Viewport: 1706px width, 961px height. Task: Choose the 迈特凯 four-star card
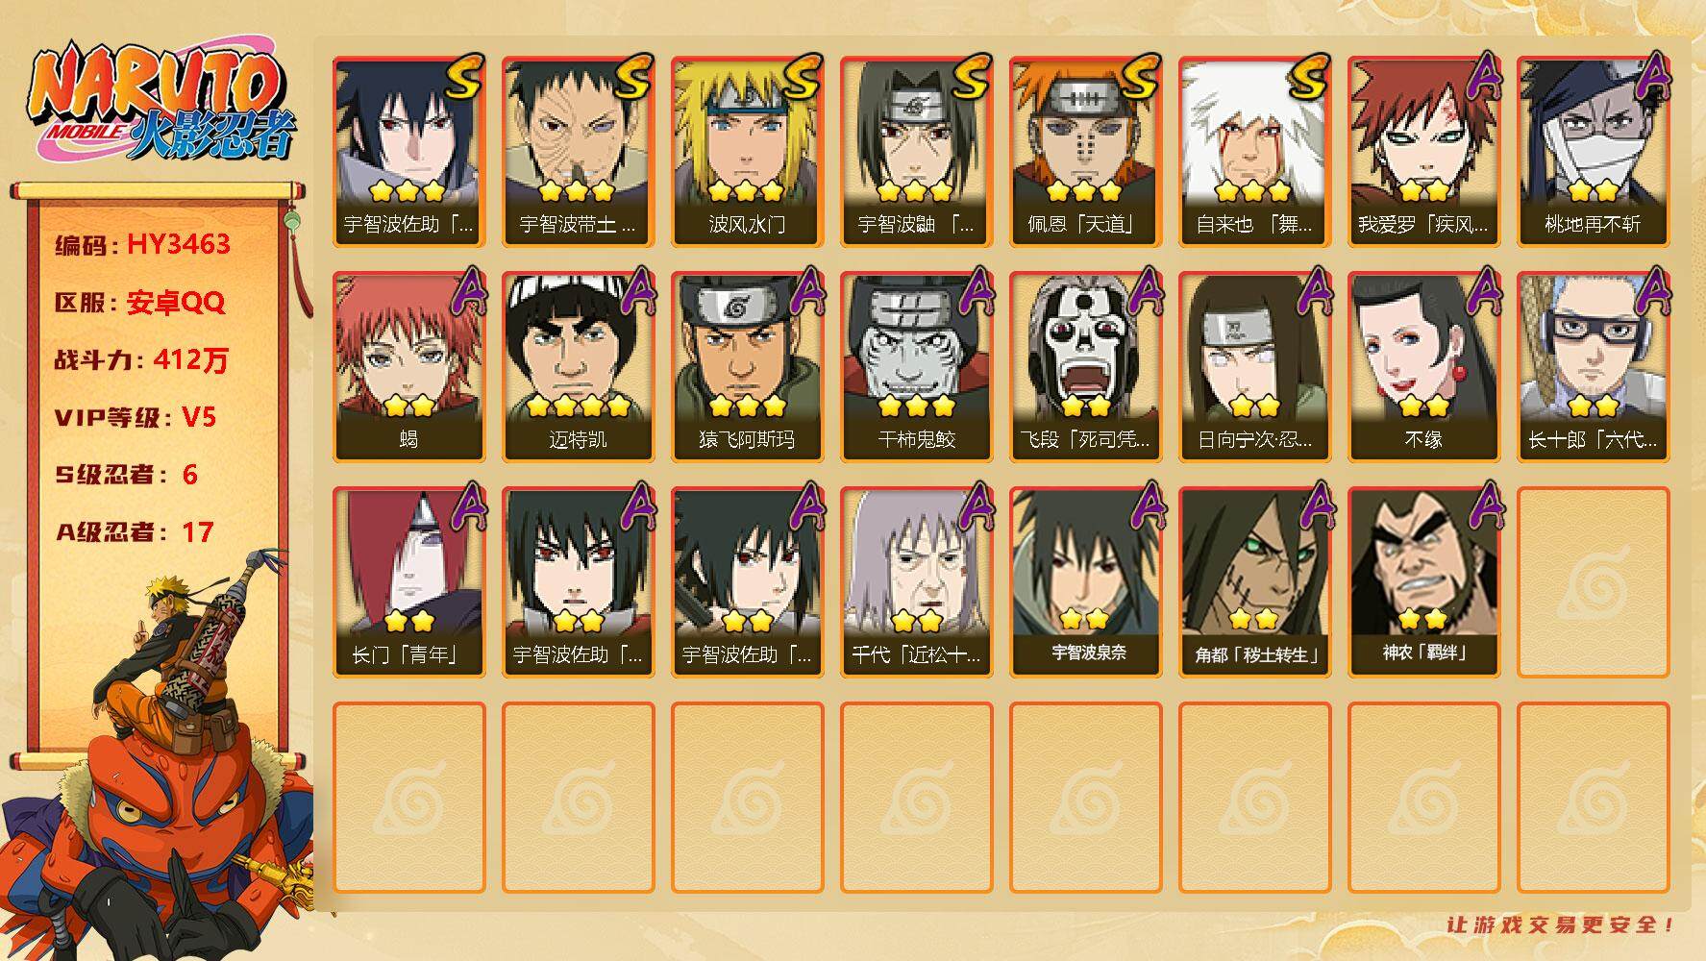tap(578, 366)
